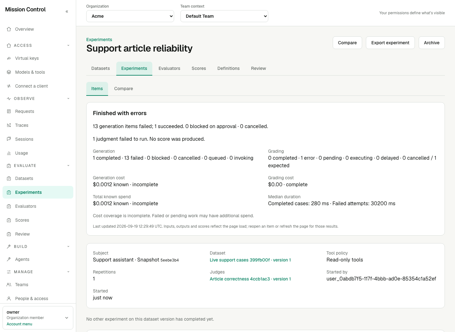Image resolution: width=455 pixels, height=332 pixels.
Task: Click the Connect a client icon
Action: [x=9, y=86]
